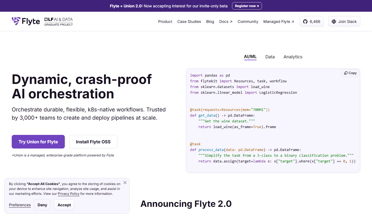This screenshot has height=218, width=372.
Task: Click the 'from flytekit import Resources' code line
Action: click(238, 81)
